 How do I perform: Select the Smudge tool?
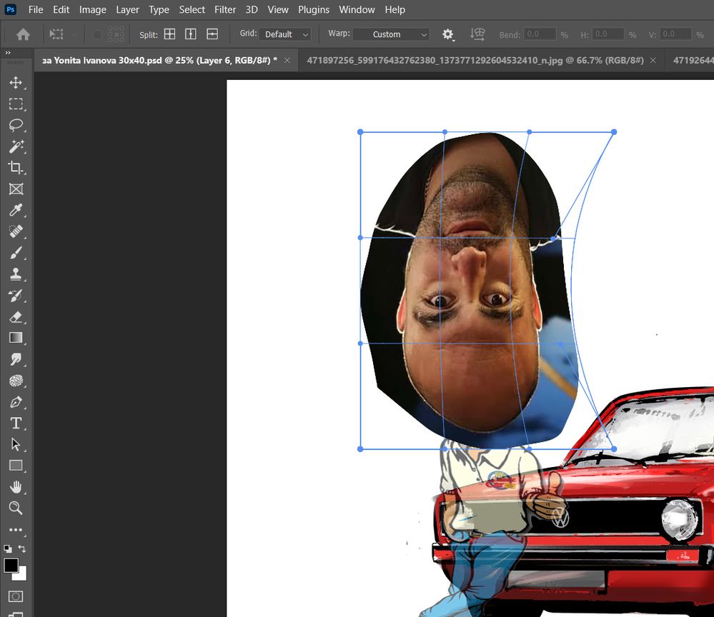[x=16, y=359]
